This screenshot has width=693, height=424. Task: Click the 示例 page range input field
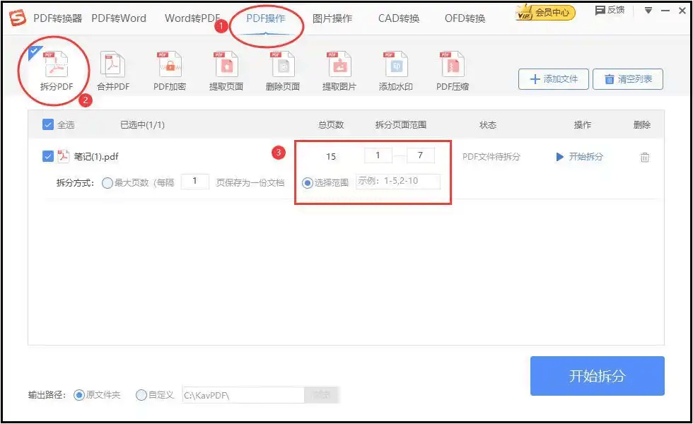[397, 182]
